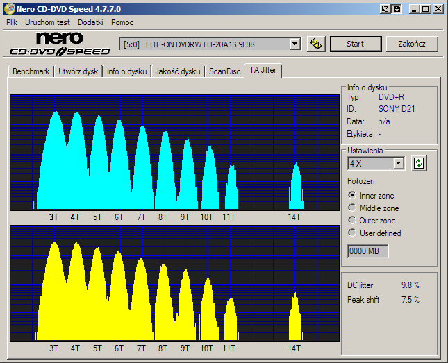Click the 0000 MB position field
This screenshot has height=363, width=448.
pyautogui.click(x=367, y=251)
